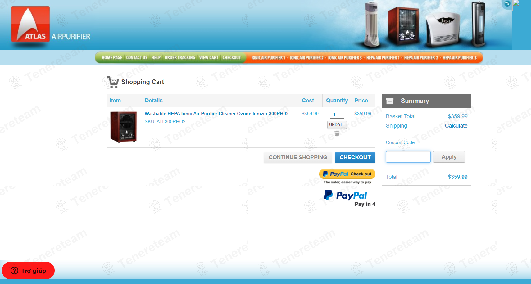Open ORDER TRACKING page
Screen dimensions: 531x284
[x=180, y=58]
